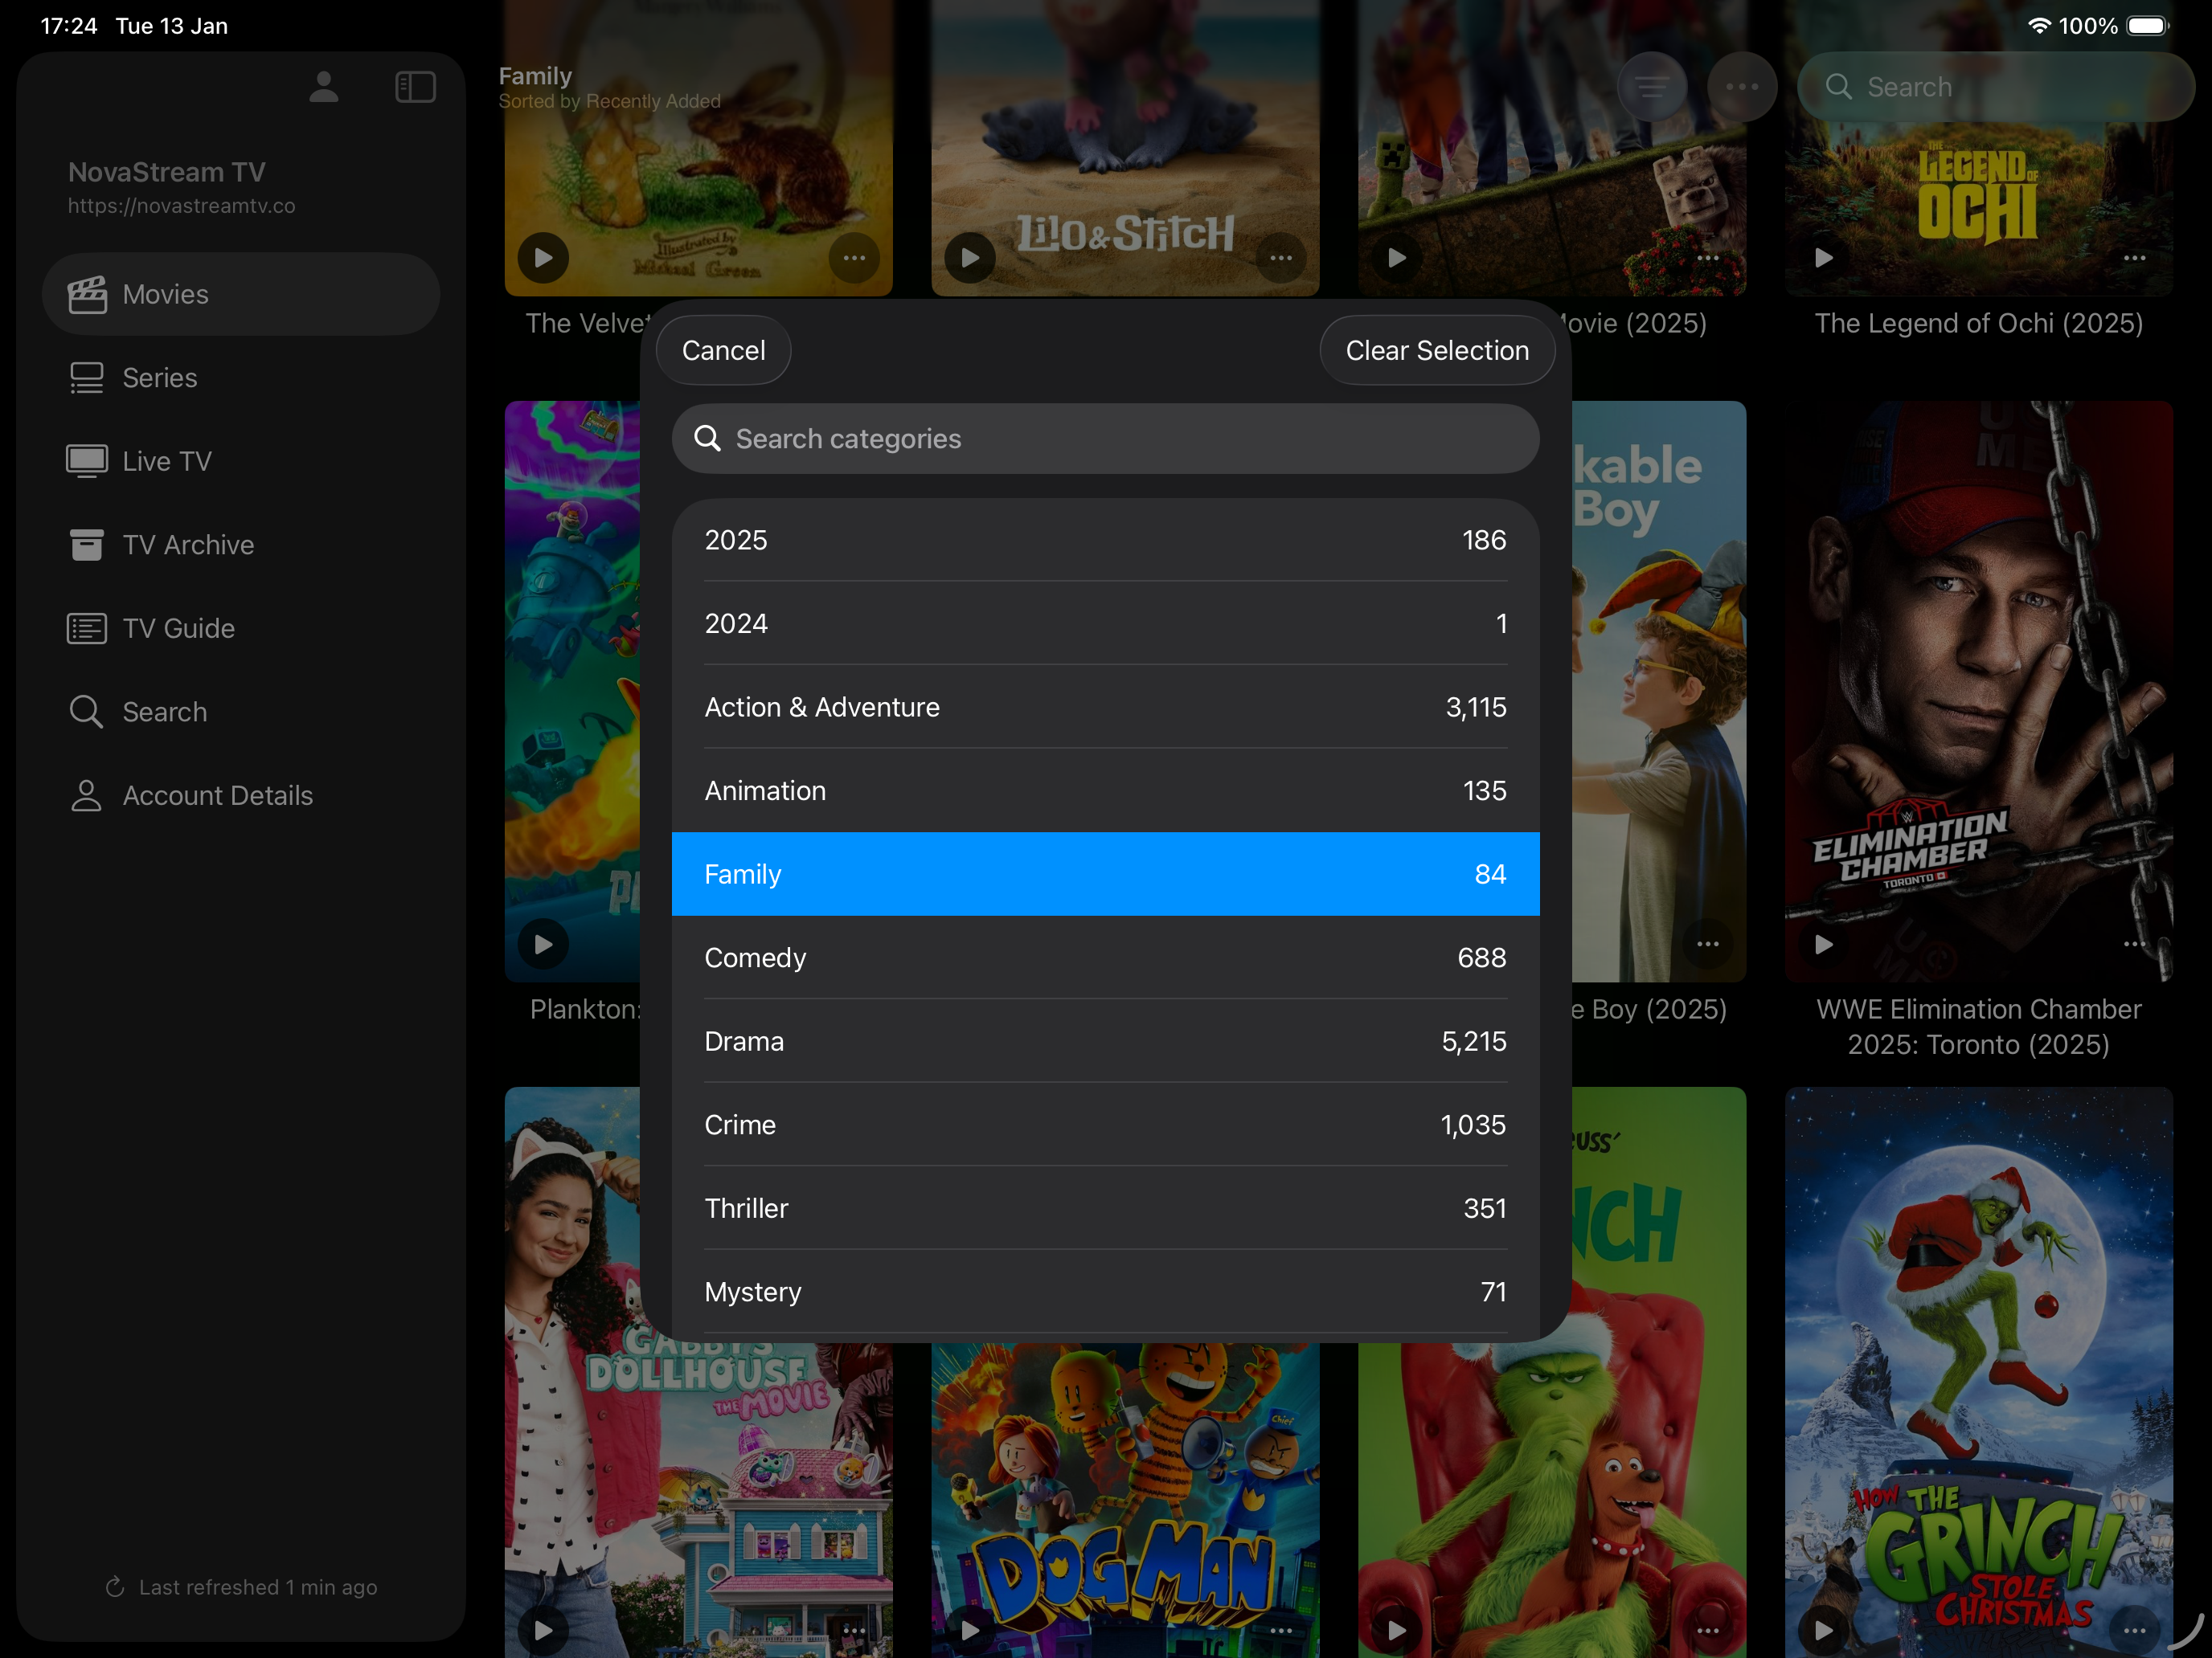Open the sort filter icon in the top bar
Viewport: 2212px width, 1658px height.
coord(1651,87)
